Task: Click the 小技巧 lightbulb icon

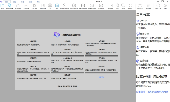Action: [138, 21]
